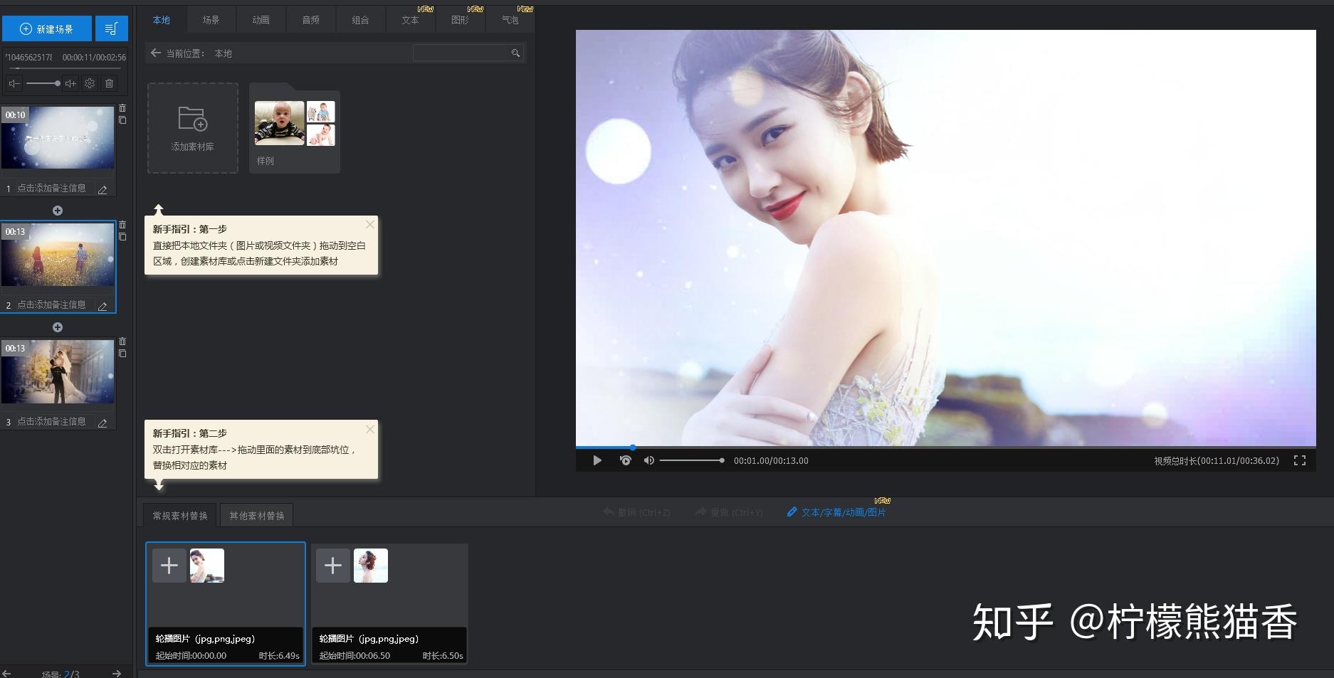Delete scene 2 with trash icon
Screen dimensions: 1334x678
point(122,225)
